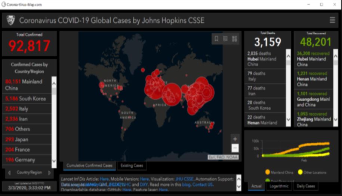Go to next Country/Region list arrow
Viewport: 342px width, 196px height.
pyautogui.click(x=49, y=173)
